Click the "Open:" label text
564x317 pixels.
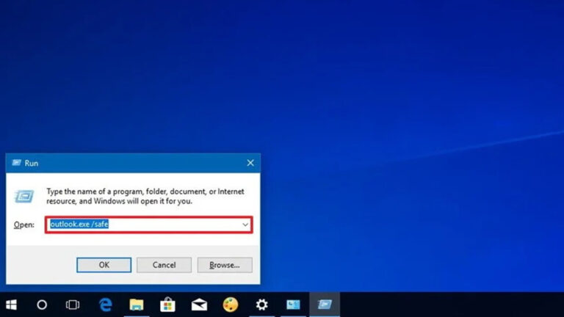coord(24,225)
